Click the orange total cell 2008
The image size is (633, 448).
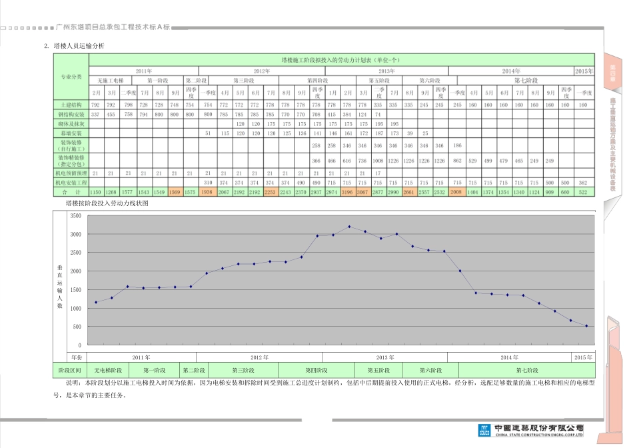(x=456, y=192)
